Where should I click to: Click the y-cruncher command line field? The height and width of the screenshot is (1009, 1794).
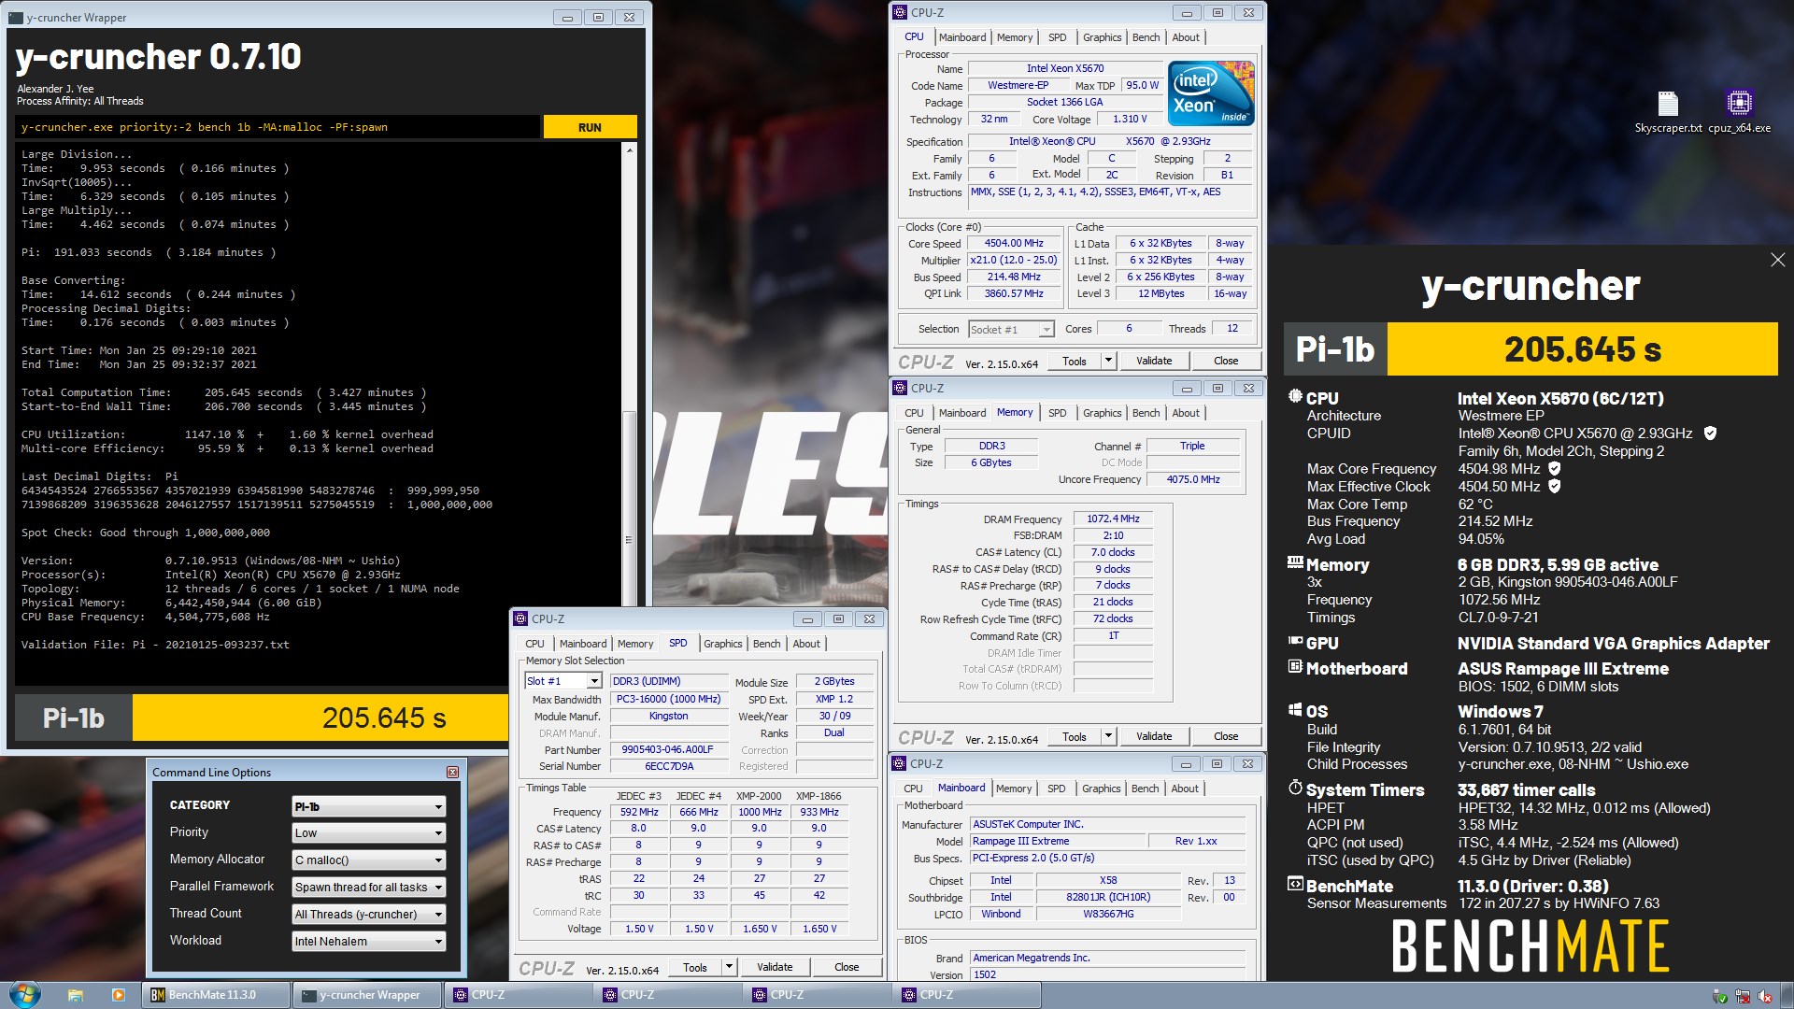(x=278, y=127)
